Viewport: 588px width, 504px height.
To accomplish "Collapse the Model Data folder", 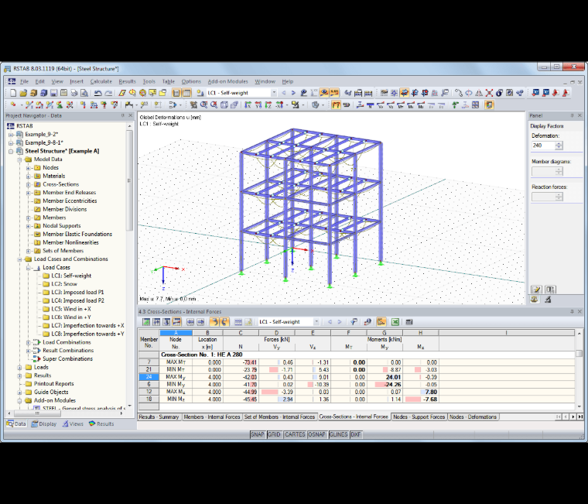I will (x=19, y=159).
